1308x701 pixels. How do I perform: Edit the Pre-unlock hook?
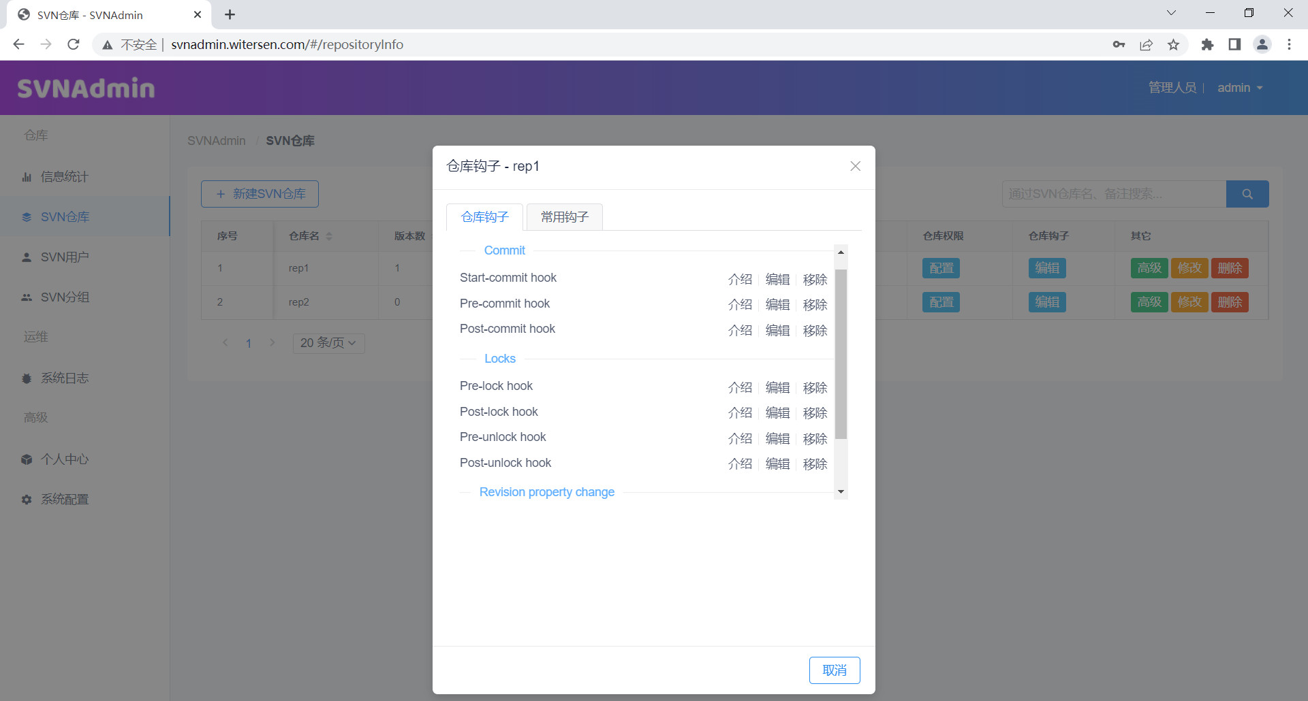coord(777,438)
